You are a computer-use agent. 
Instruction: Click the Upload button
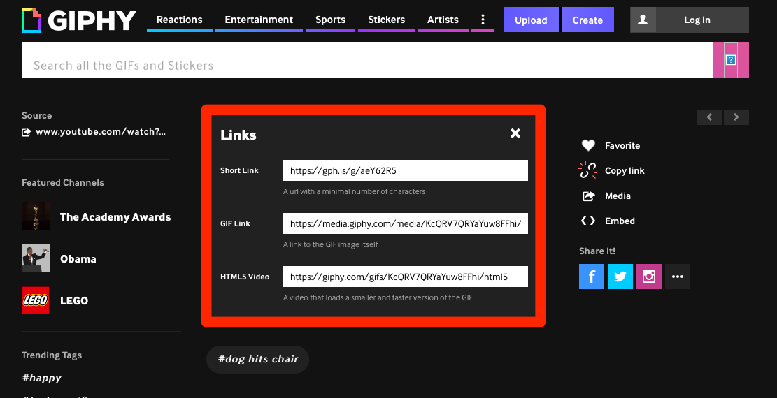531,20
